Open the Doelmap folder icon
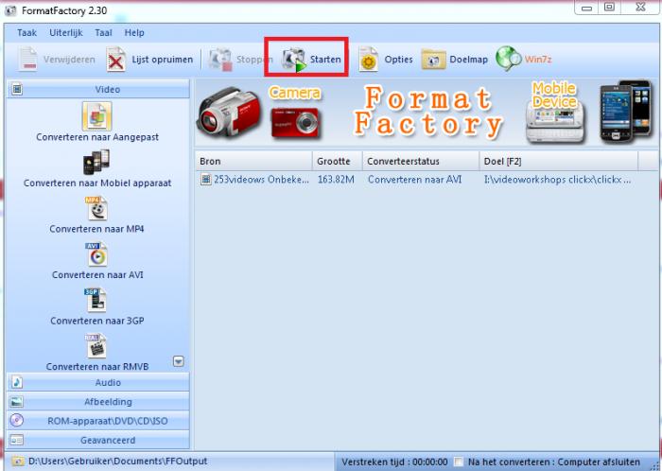 pyautogui.click(x=433, y=60)
